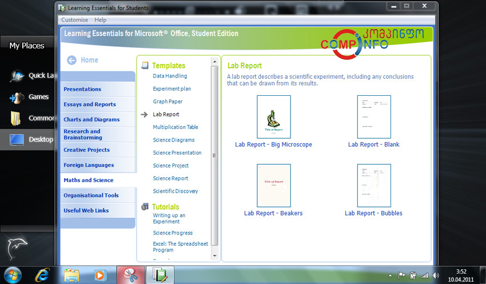Select Maths and Science category
The image size is (486, 284).
[x=98, y=180]
